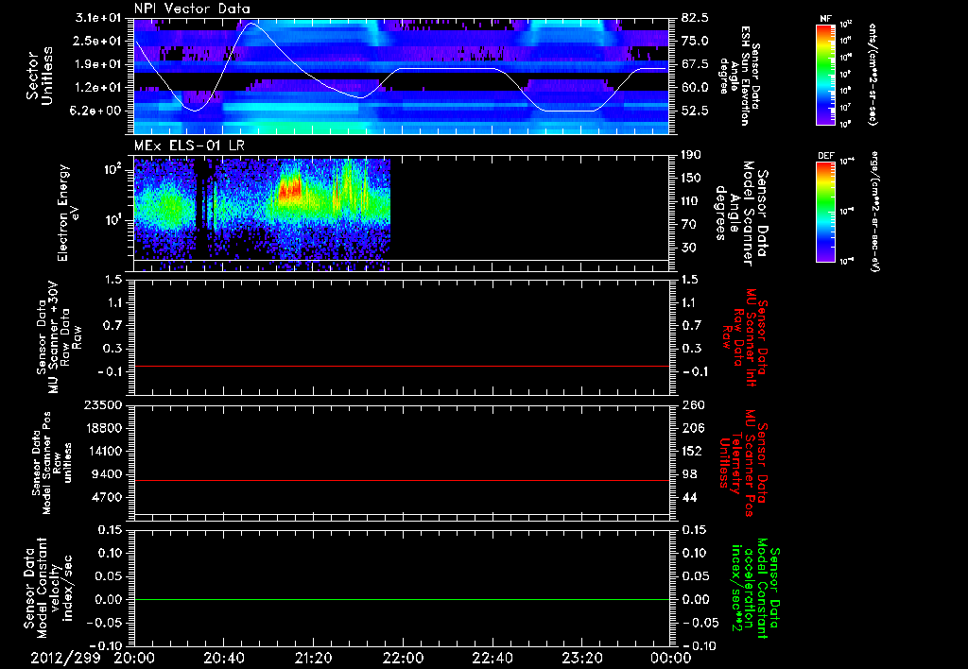
Task: Click the 98 Telemetry axis tick label
Action: [689, 474]
